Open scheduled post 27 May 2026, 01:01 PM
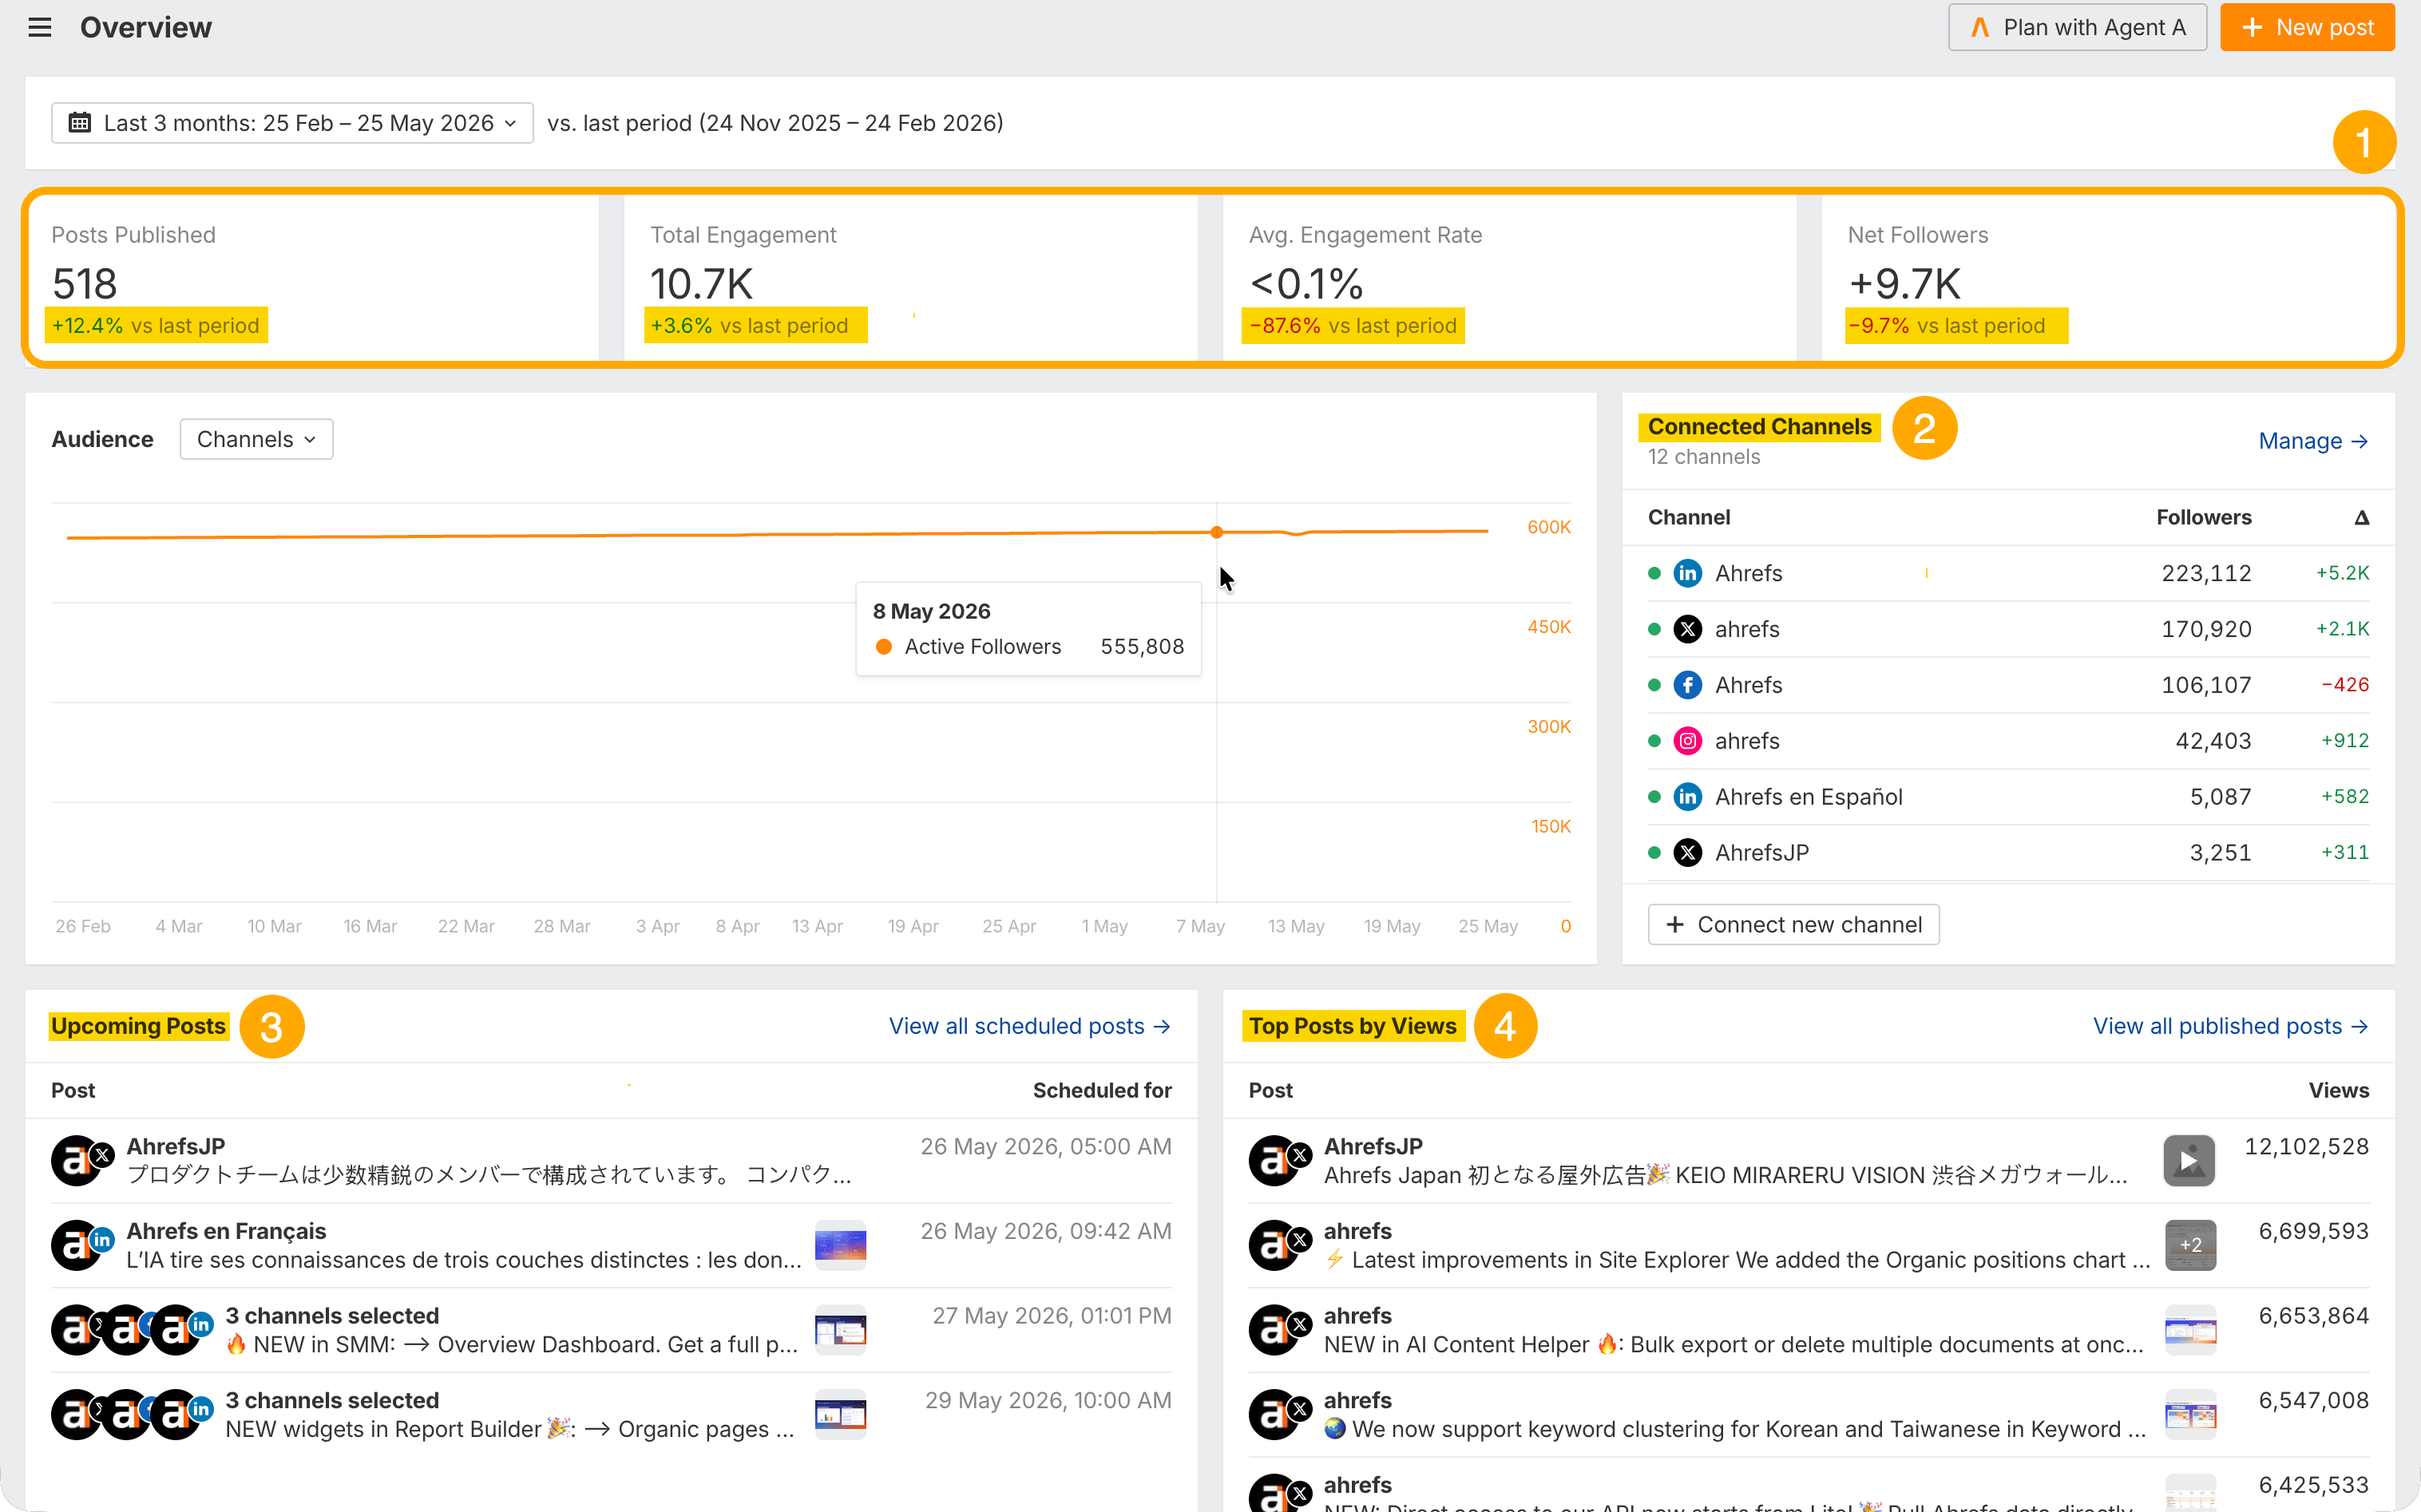 611,1330
